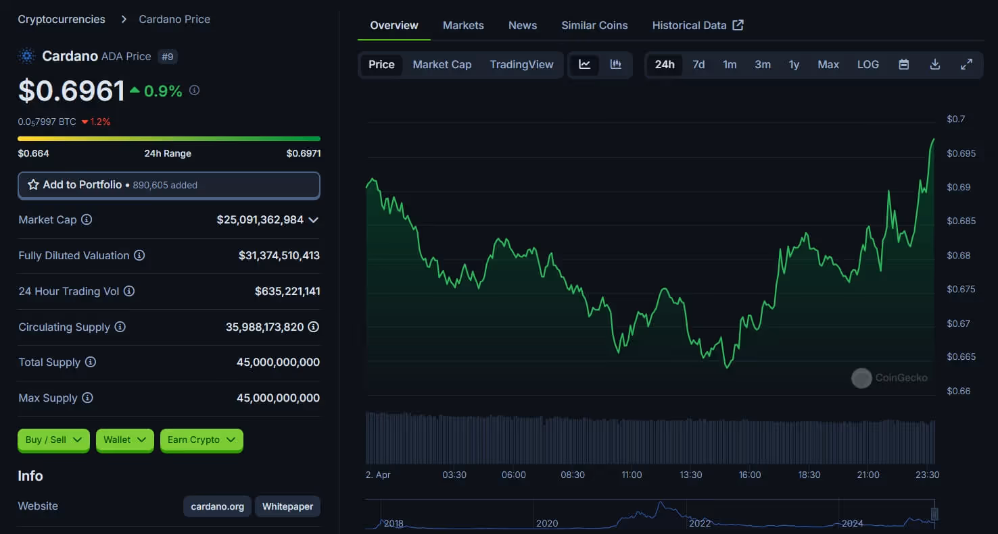998x534 pixels.
Task: Open the News tab
Action: point(523,26)
